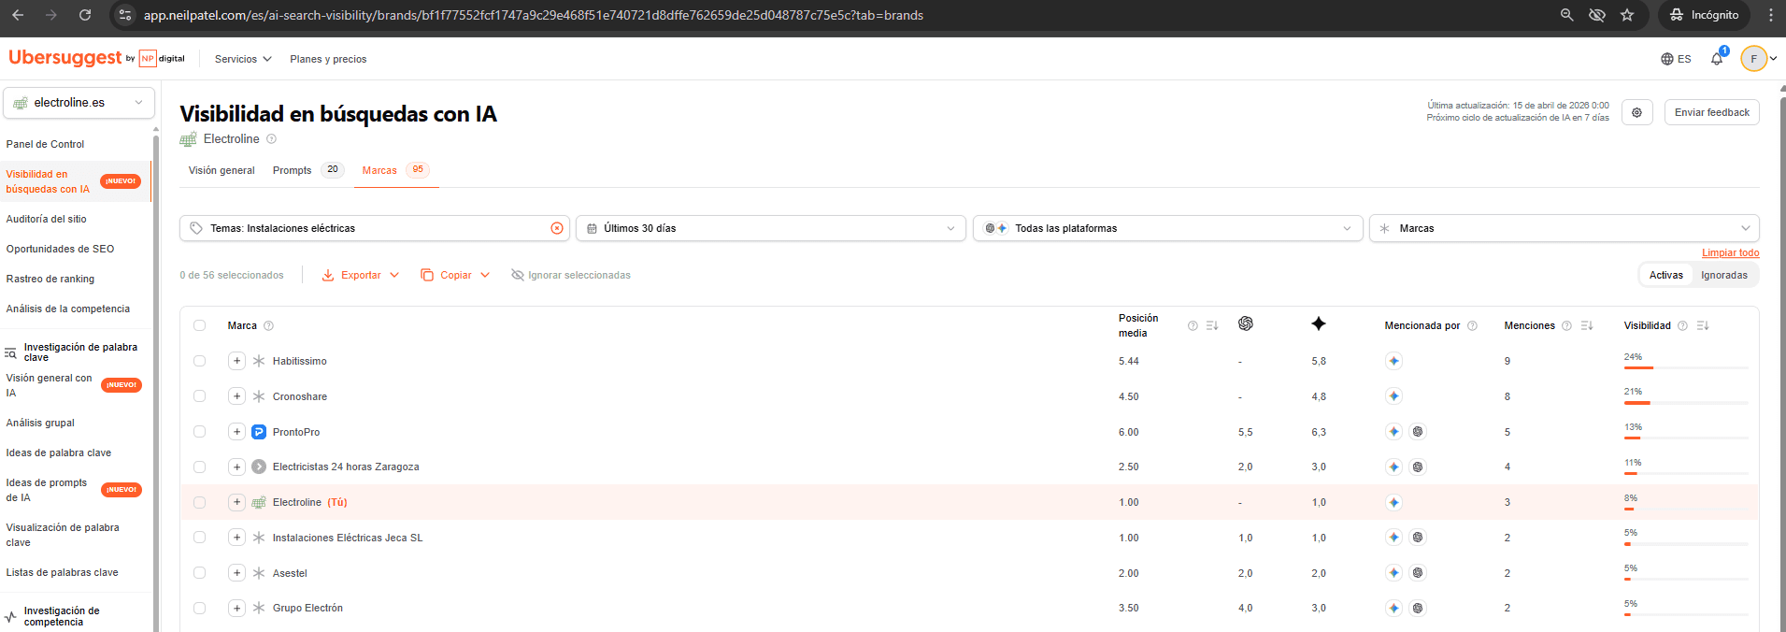
Task: Open the browser zoom magnifier icon
Action: coord(1567,15)
